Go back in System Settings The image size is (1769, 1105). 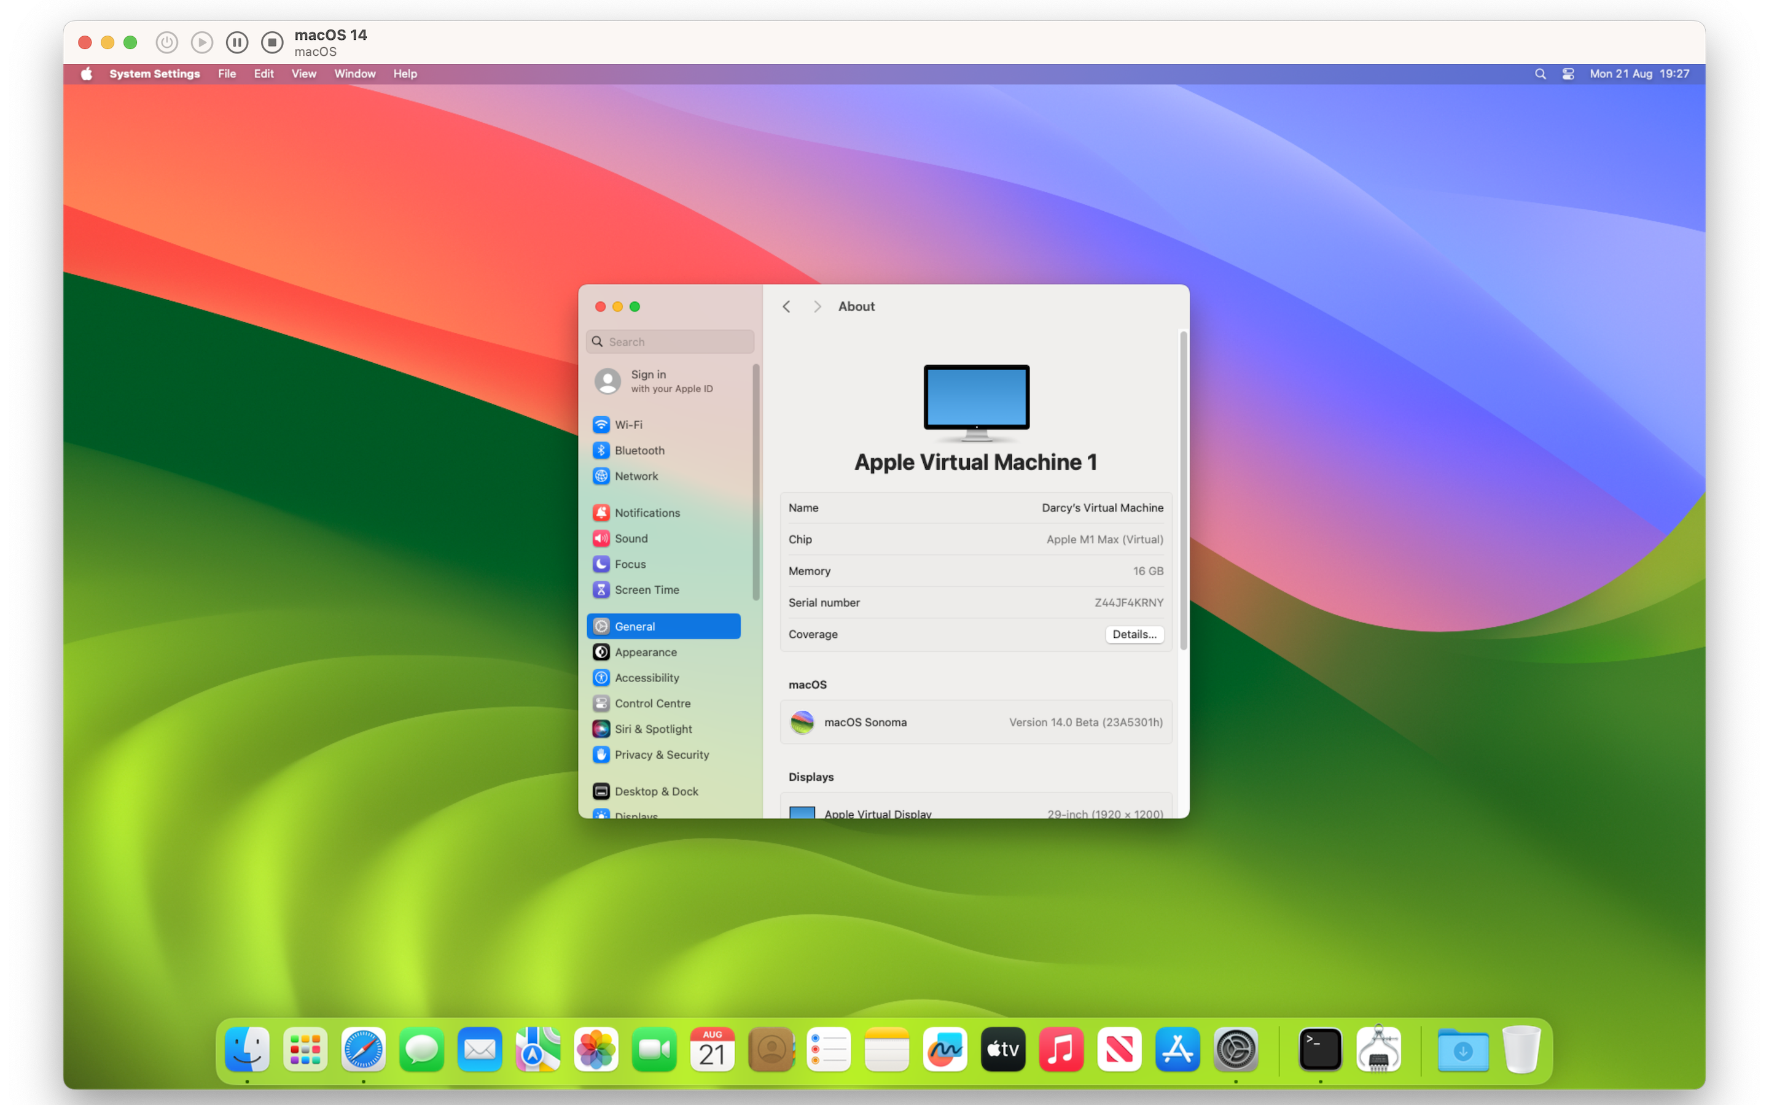coord(787,307)
